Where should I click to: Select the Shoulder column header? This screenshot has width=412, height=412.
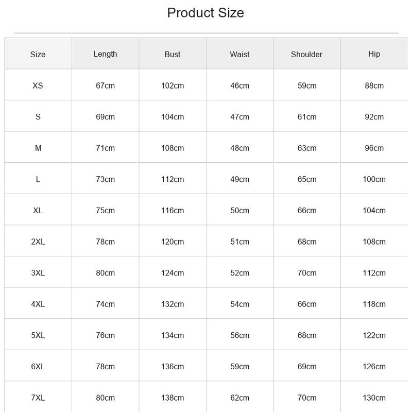(x=306, y=55)
